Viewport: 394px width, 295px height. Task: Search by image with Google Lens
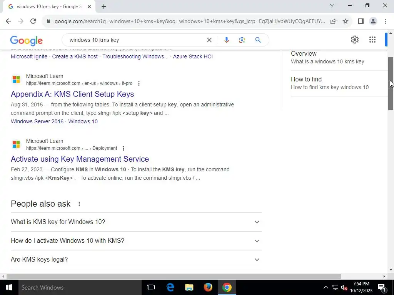pyautogui.click(x=242, y=40)
